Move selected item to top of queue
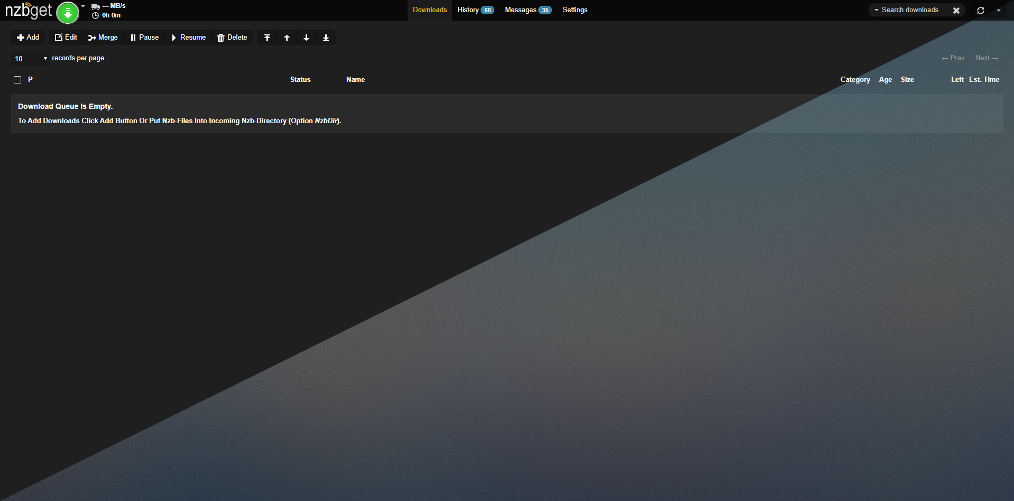 tap(267, 38)
